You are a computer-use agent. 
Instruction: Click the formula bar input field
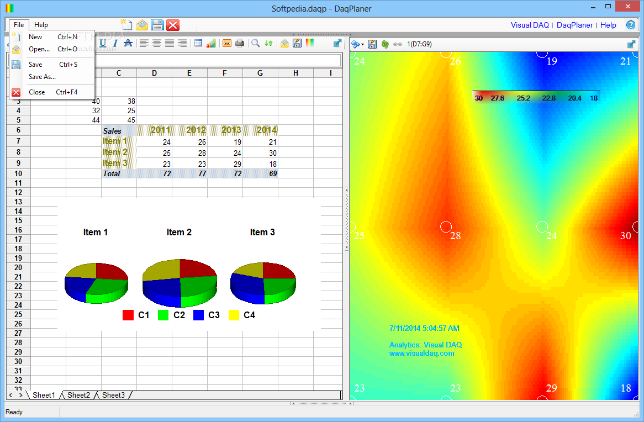click(218, 60)
